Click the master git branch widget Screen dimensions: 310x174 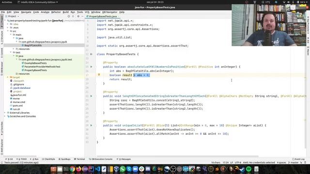[x=294, y=162]
